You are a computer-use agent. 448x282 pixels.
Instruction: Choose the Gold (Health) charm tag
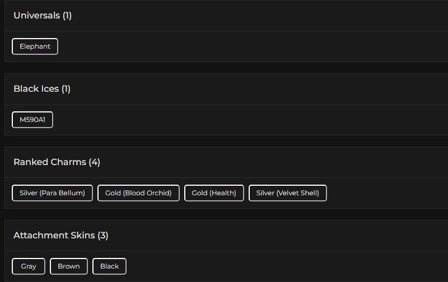(214, 193)
